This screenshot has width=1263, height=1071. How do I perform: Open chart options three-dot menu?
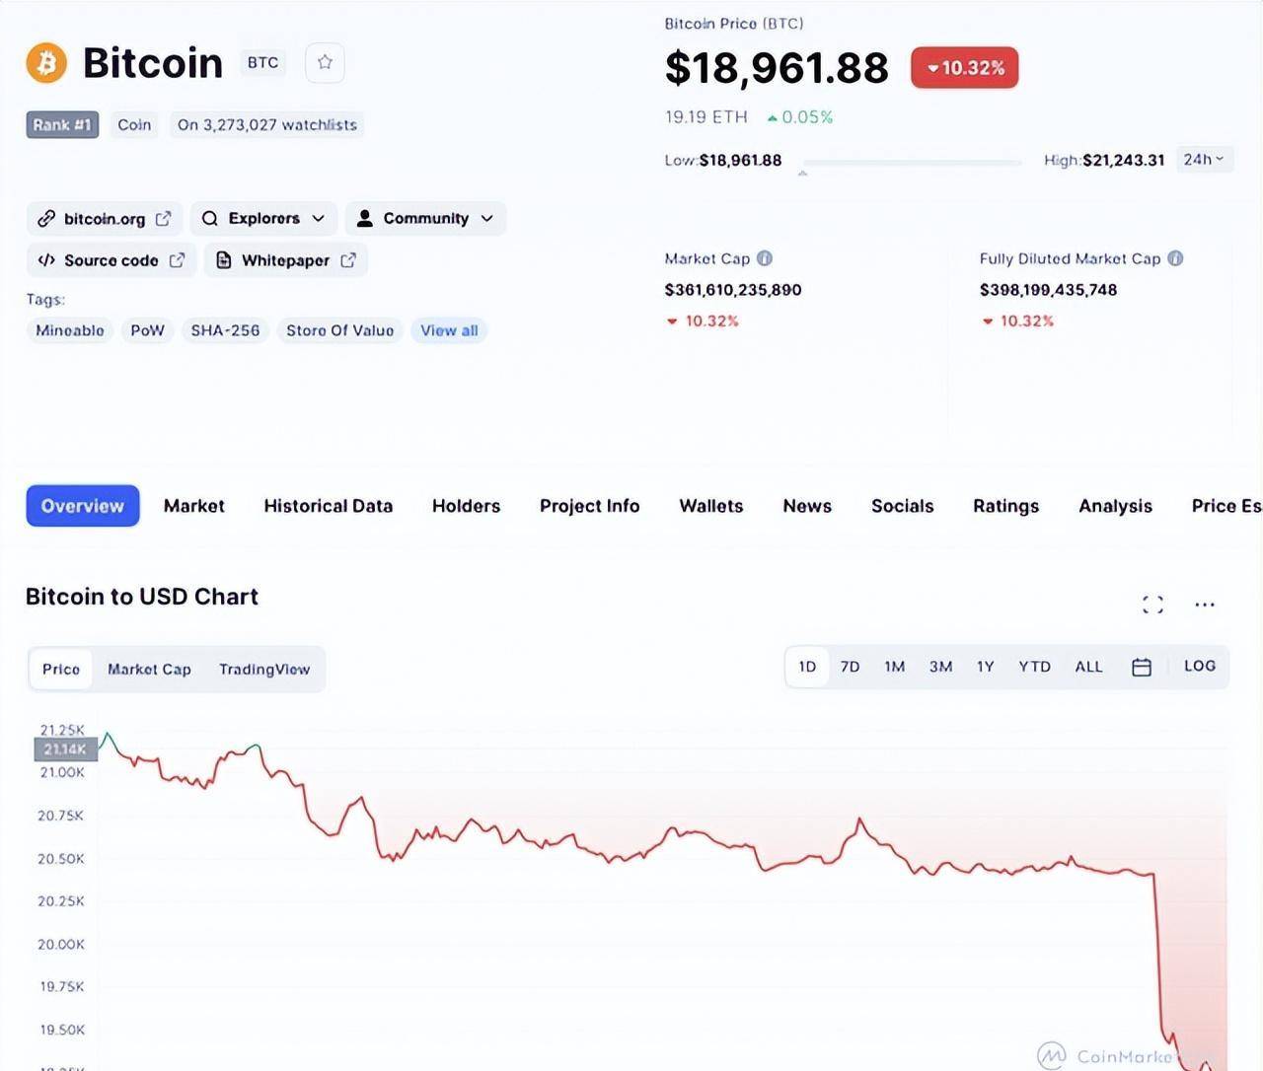coord(1205,605)
